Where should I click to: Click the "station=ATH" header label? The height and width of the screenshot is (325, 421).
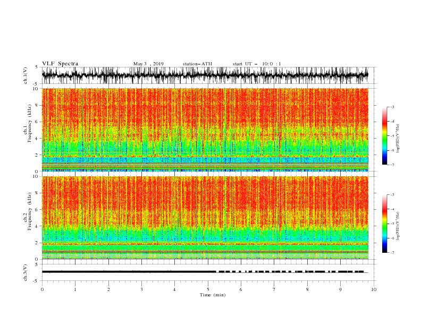(x=197, y=64)
